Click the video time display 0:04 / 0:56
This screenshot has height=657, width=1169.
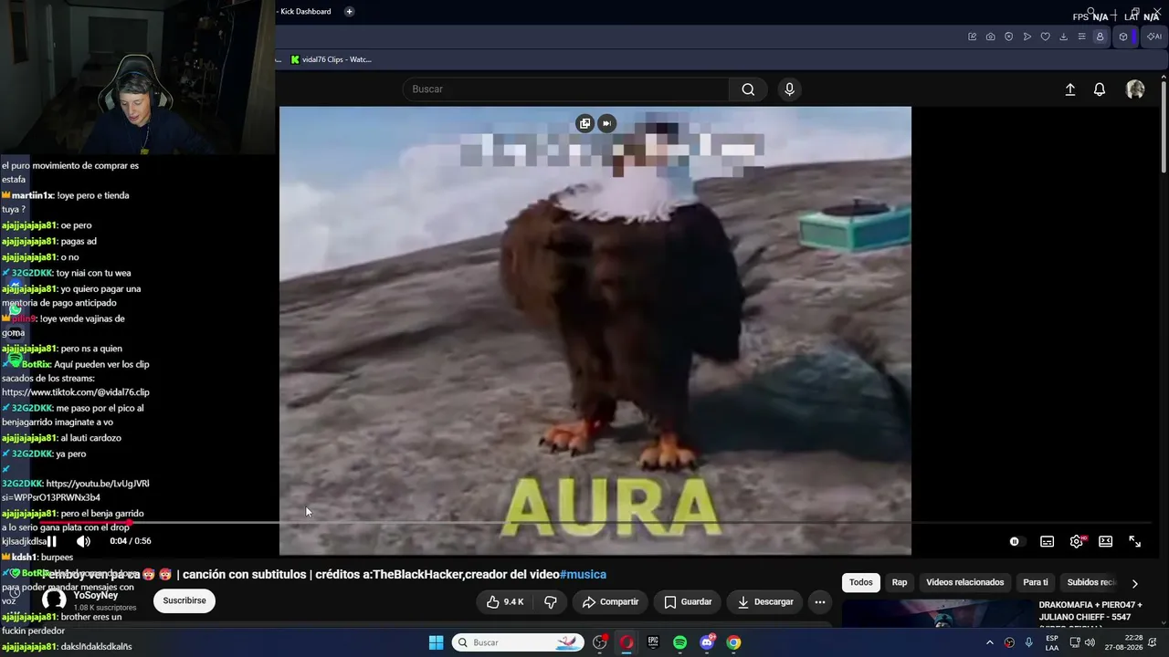click(x=131, y=541)
